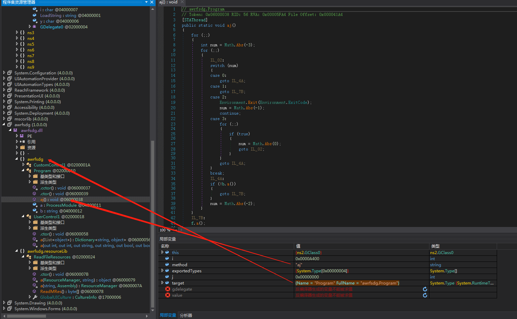The image size is (517, 319).
Task: Open the assembly explorer panel options dropdown
Action: [x=146, y=2]
